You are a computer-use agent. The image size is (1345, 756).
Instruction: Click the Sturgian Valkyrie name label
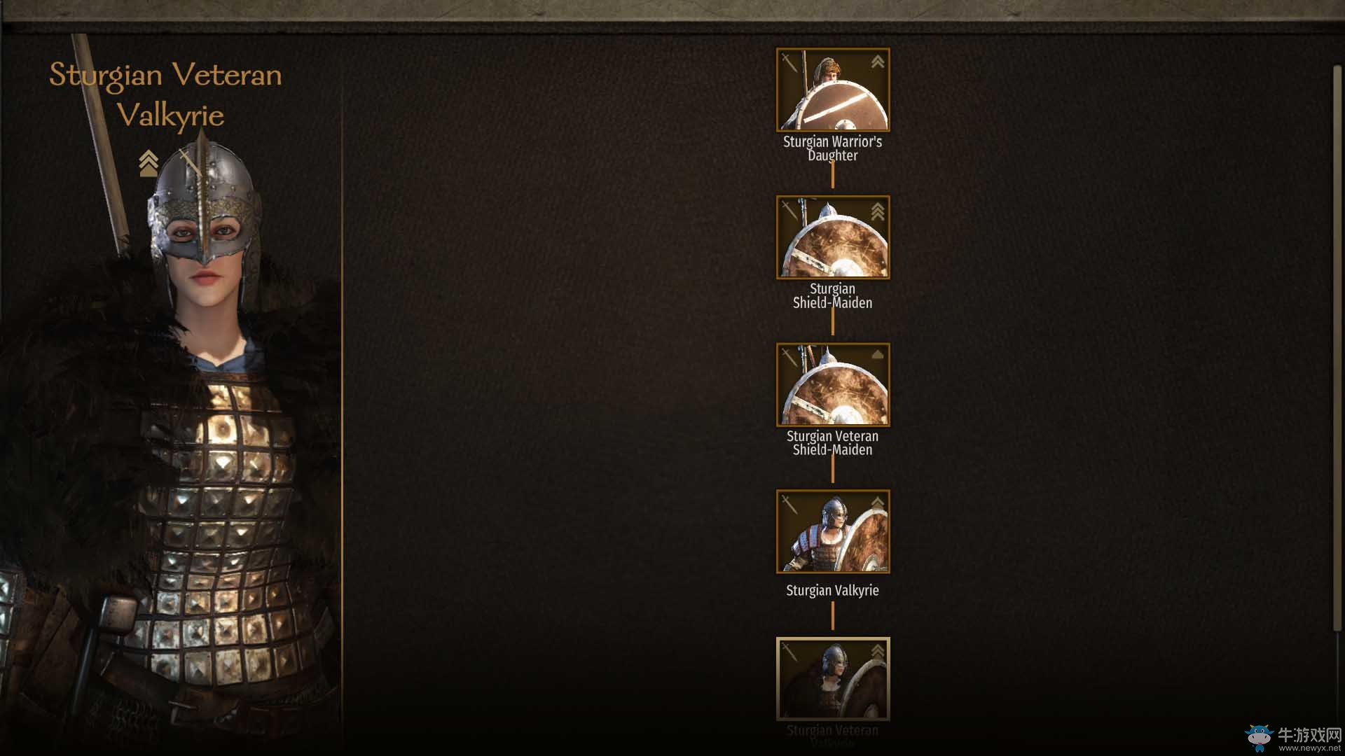click(832, 590)
